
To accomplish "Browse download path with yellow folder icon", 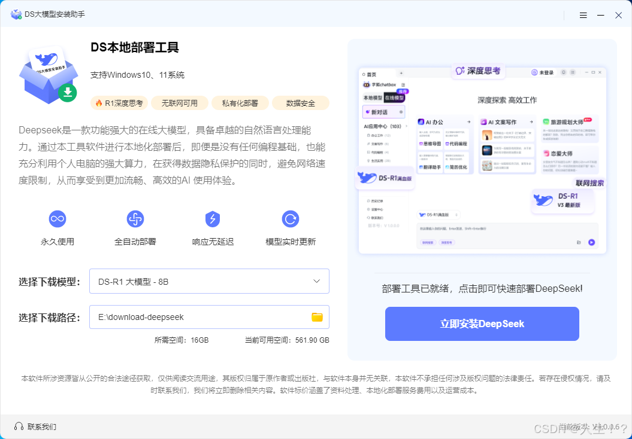I will tap(317, 317).
